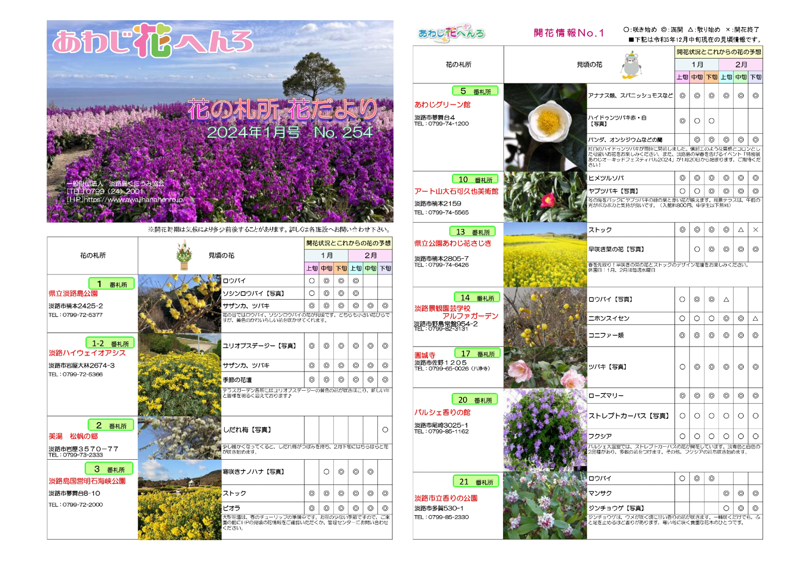The height and width of the screenshot is (571, 809).
Task: Open the awajihanahenro.jp homepage URL
Action: 126,200
